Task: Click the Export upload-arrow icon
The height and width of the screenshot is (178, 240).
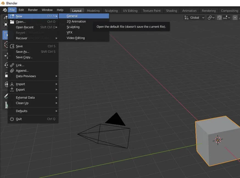Action: [x=12, y=90]
